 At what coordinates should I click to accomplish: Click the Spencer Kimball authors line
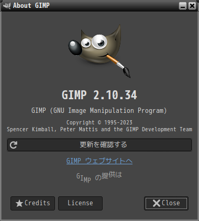99,129
